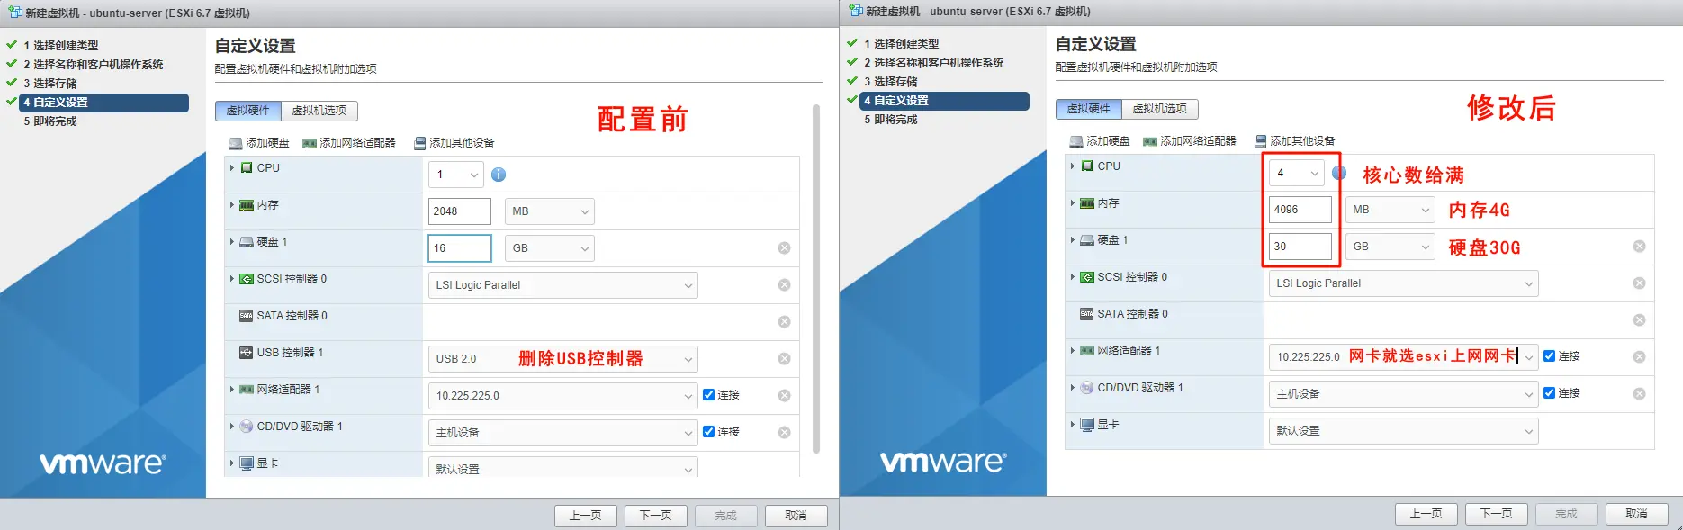Screen dimensions: 1683x530
Task: Click 添加其他设备 in the right window toolbar
Action: tap(1295, 141)
